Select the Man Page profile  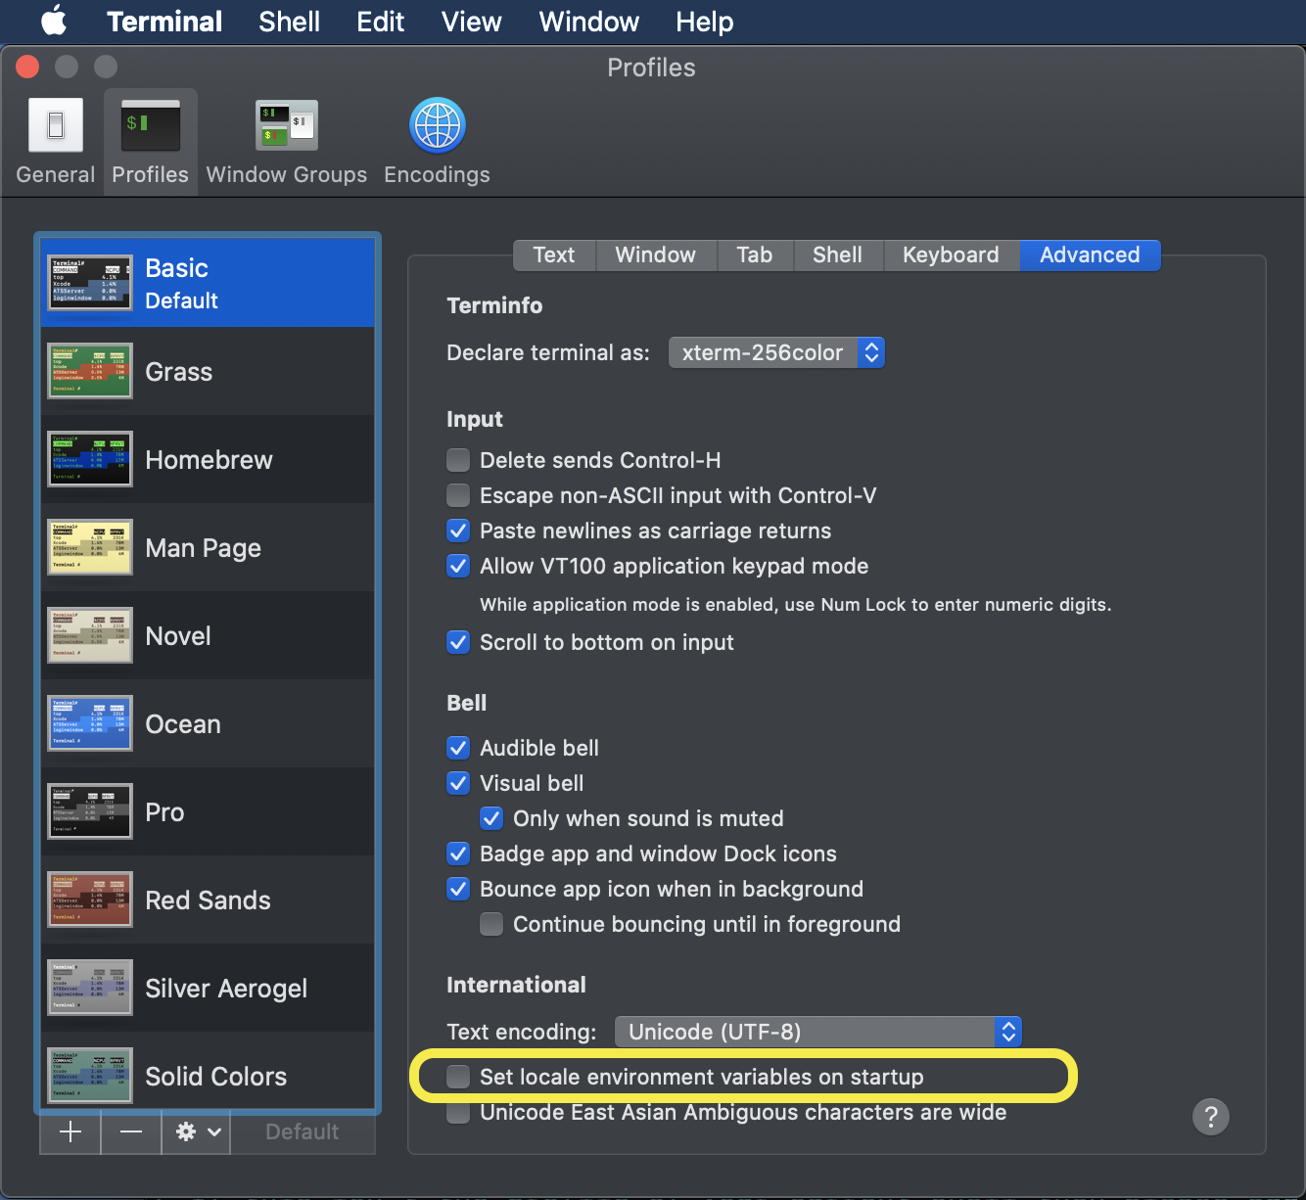[x=208, y=547]
